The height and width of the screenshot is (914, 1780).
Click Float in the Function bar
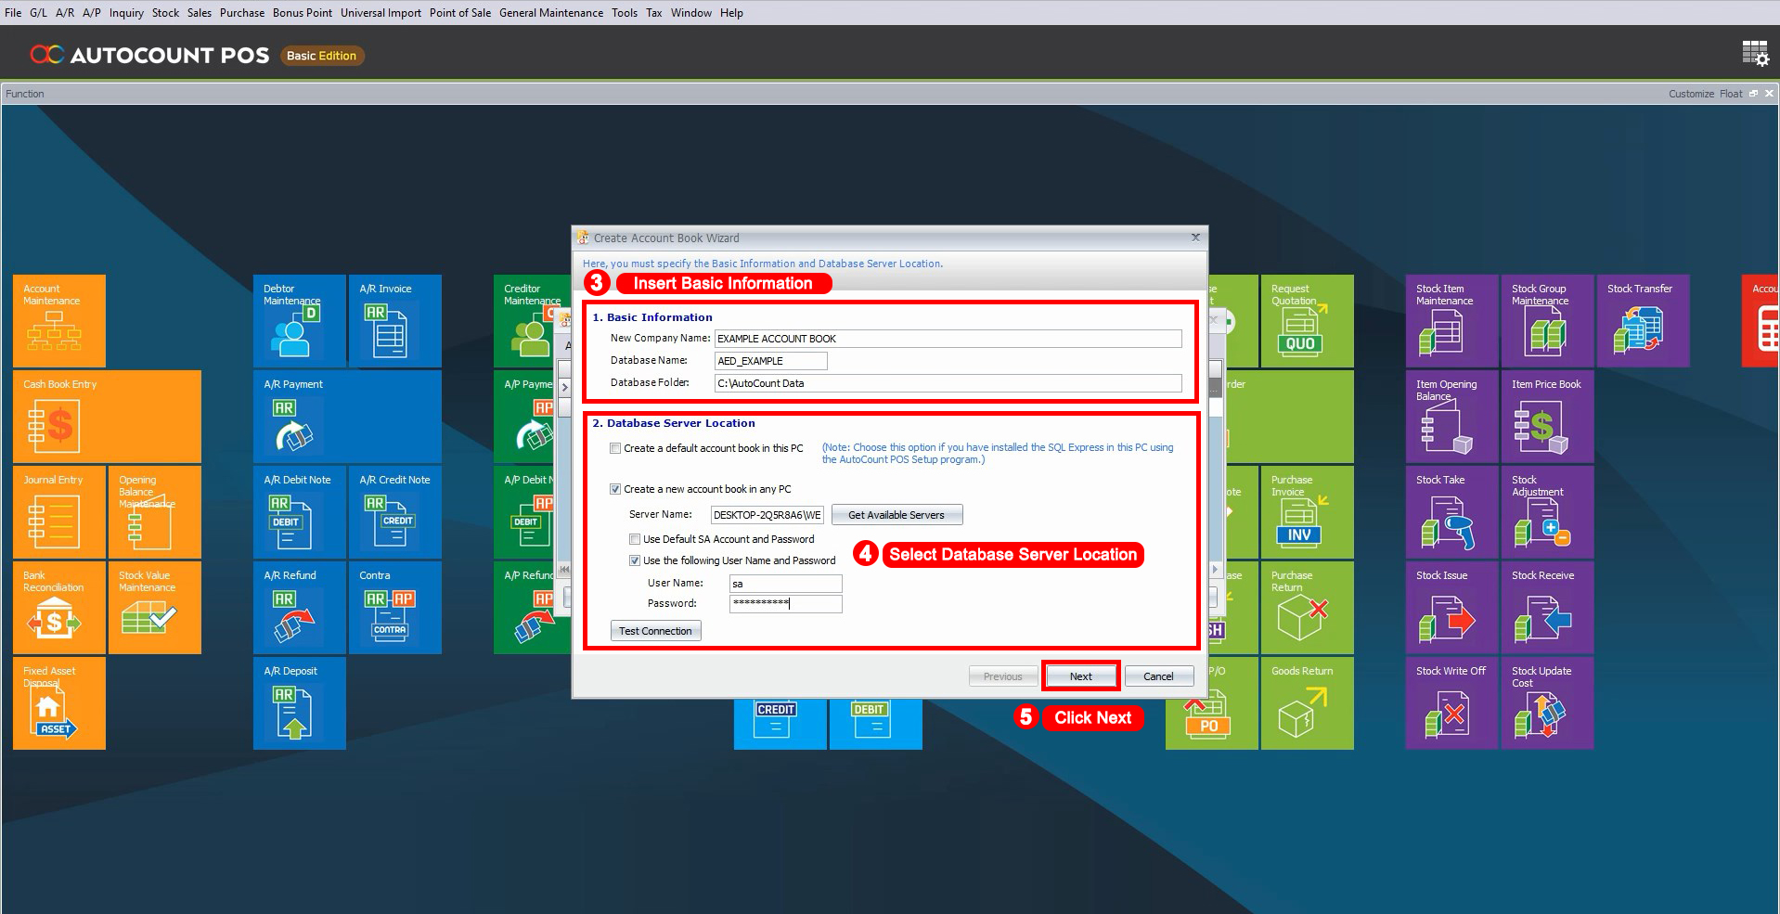[1731, 94]
